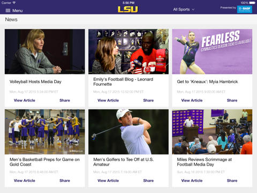Select headline Men's Basketball Preps for Game

coord(44,162)
